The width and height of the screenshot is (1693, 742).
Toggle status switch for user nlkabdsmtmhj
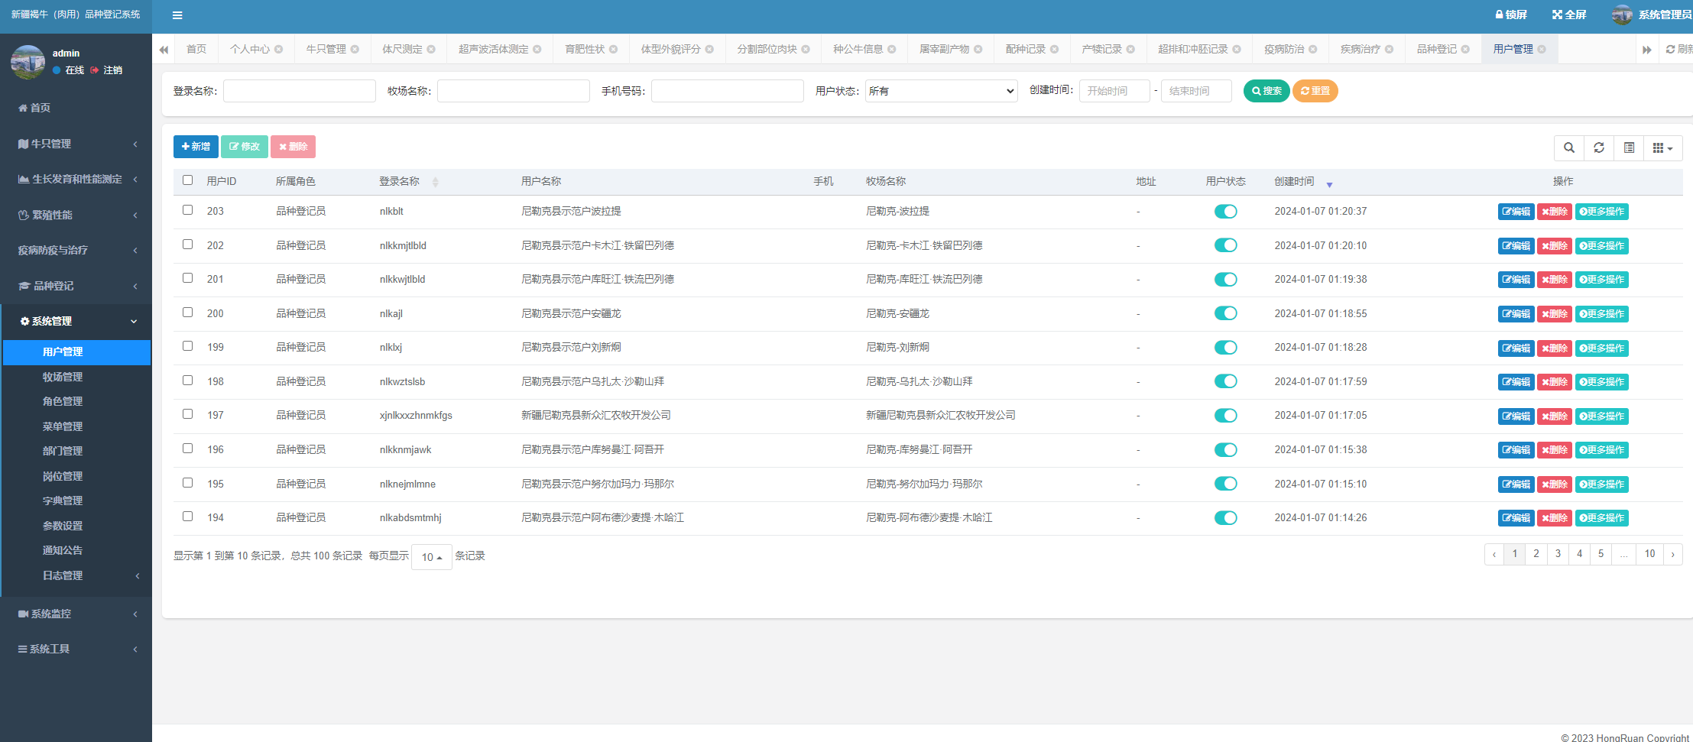1225,518
